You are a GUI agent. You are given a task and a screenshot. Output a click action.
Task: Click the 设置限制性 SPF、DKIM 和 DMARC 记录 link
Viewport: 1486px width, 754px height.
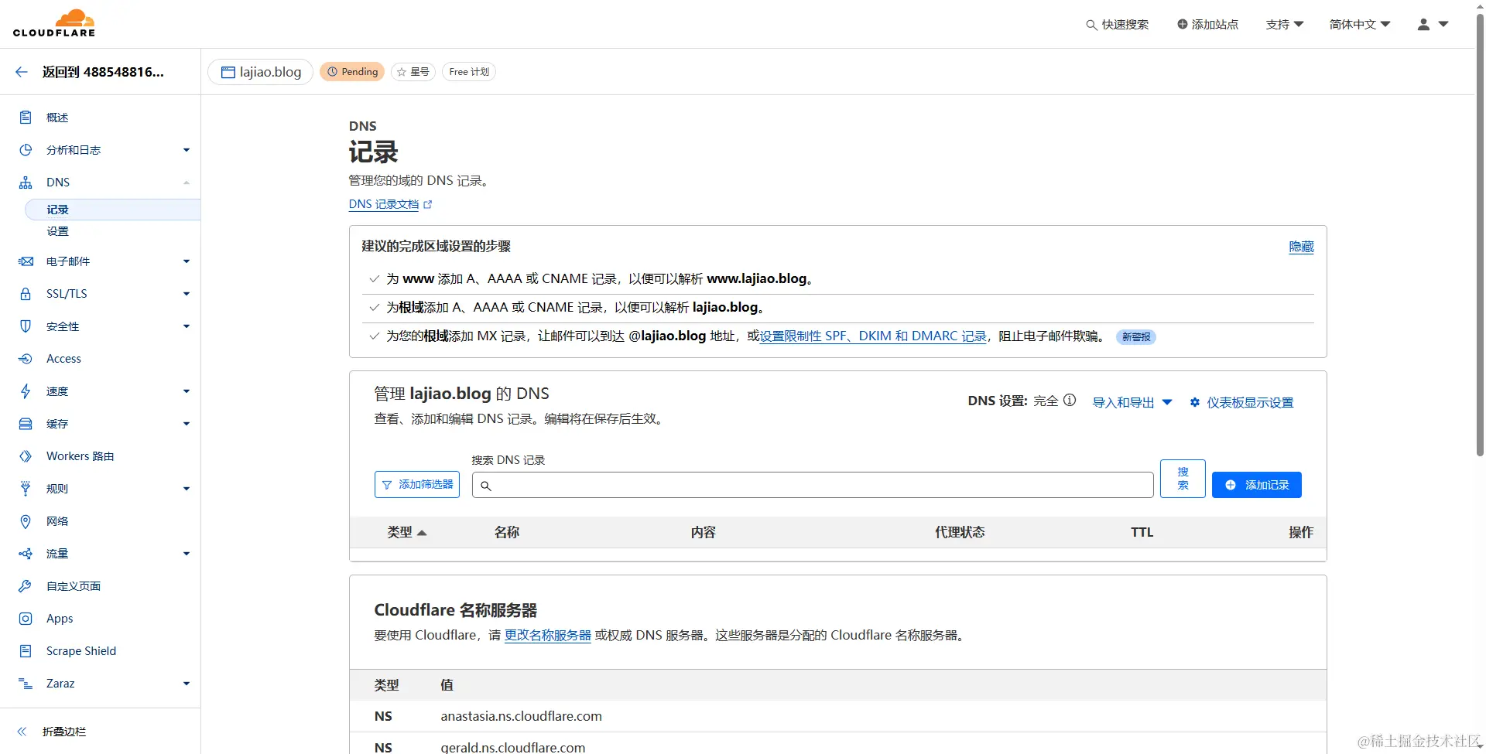873,336
